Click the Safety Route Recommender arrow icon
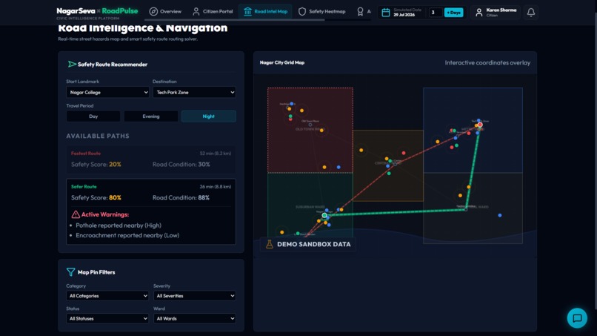 click(x=72, y=64)
